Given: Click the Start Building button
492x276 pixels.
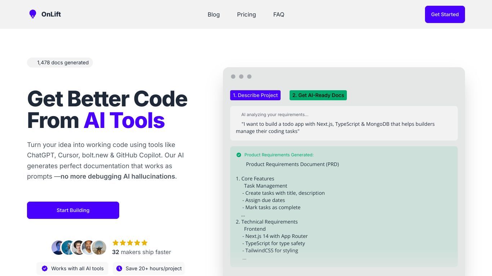Looking at the screenshot, I should [73, 210].
